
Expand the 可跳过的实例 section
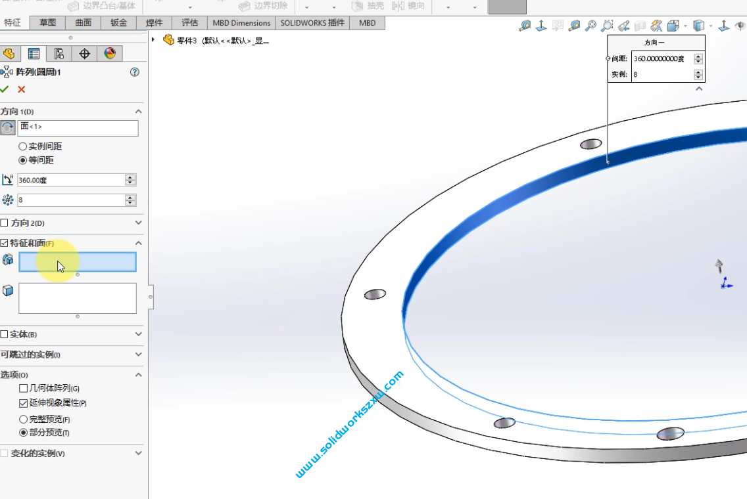point(138,355)
